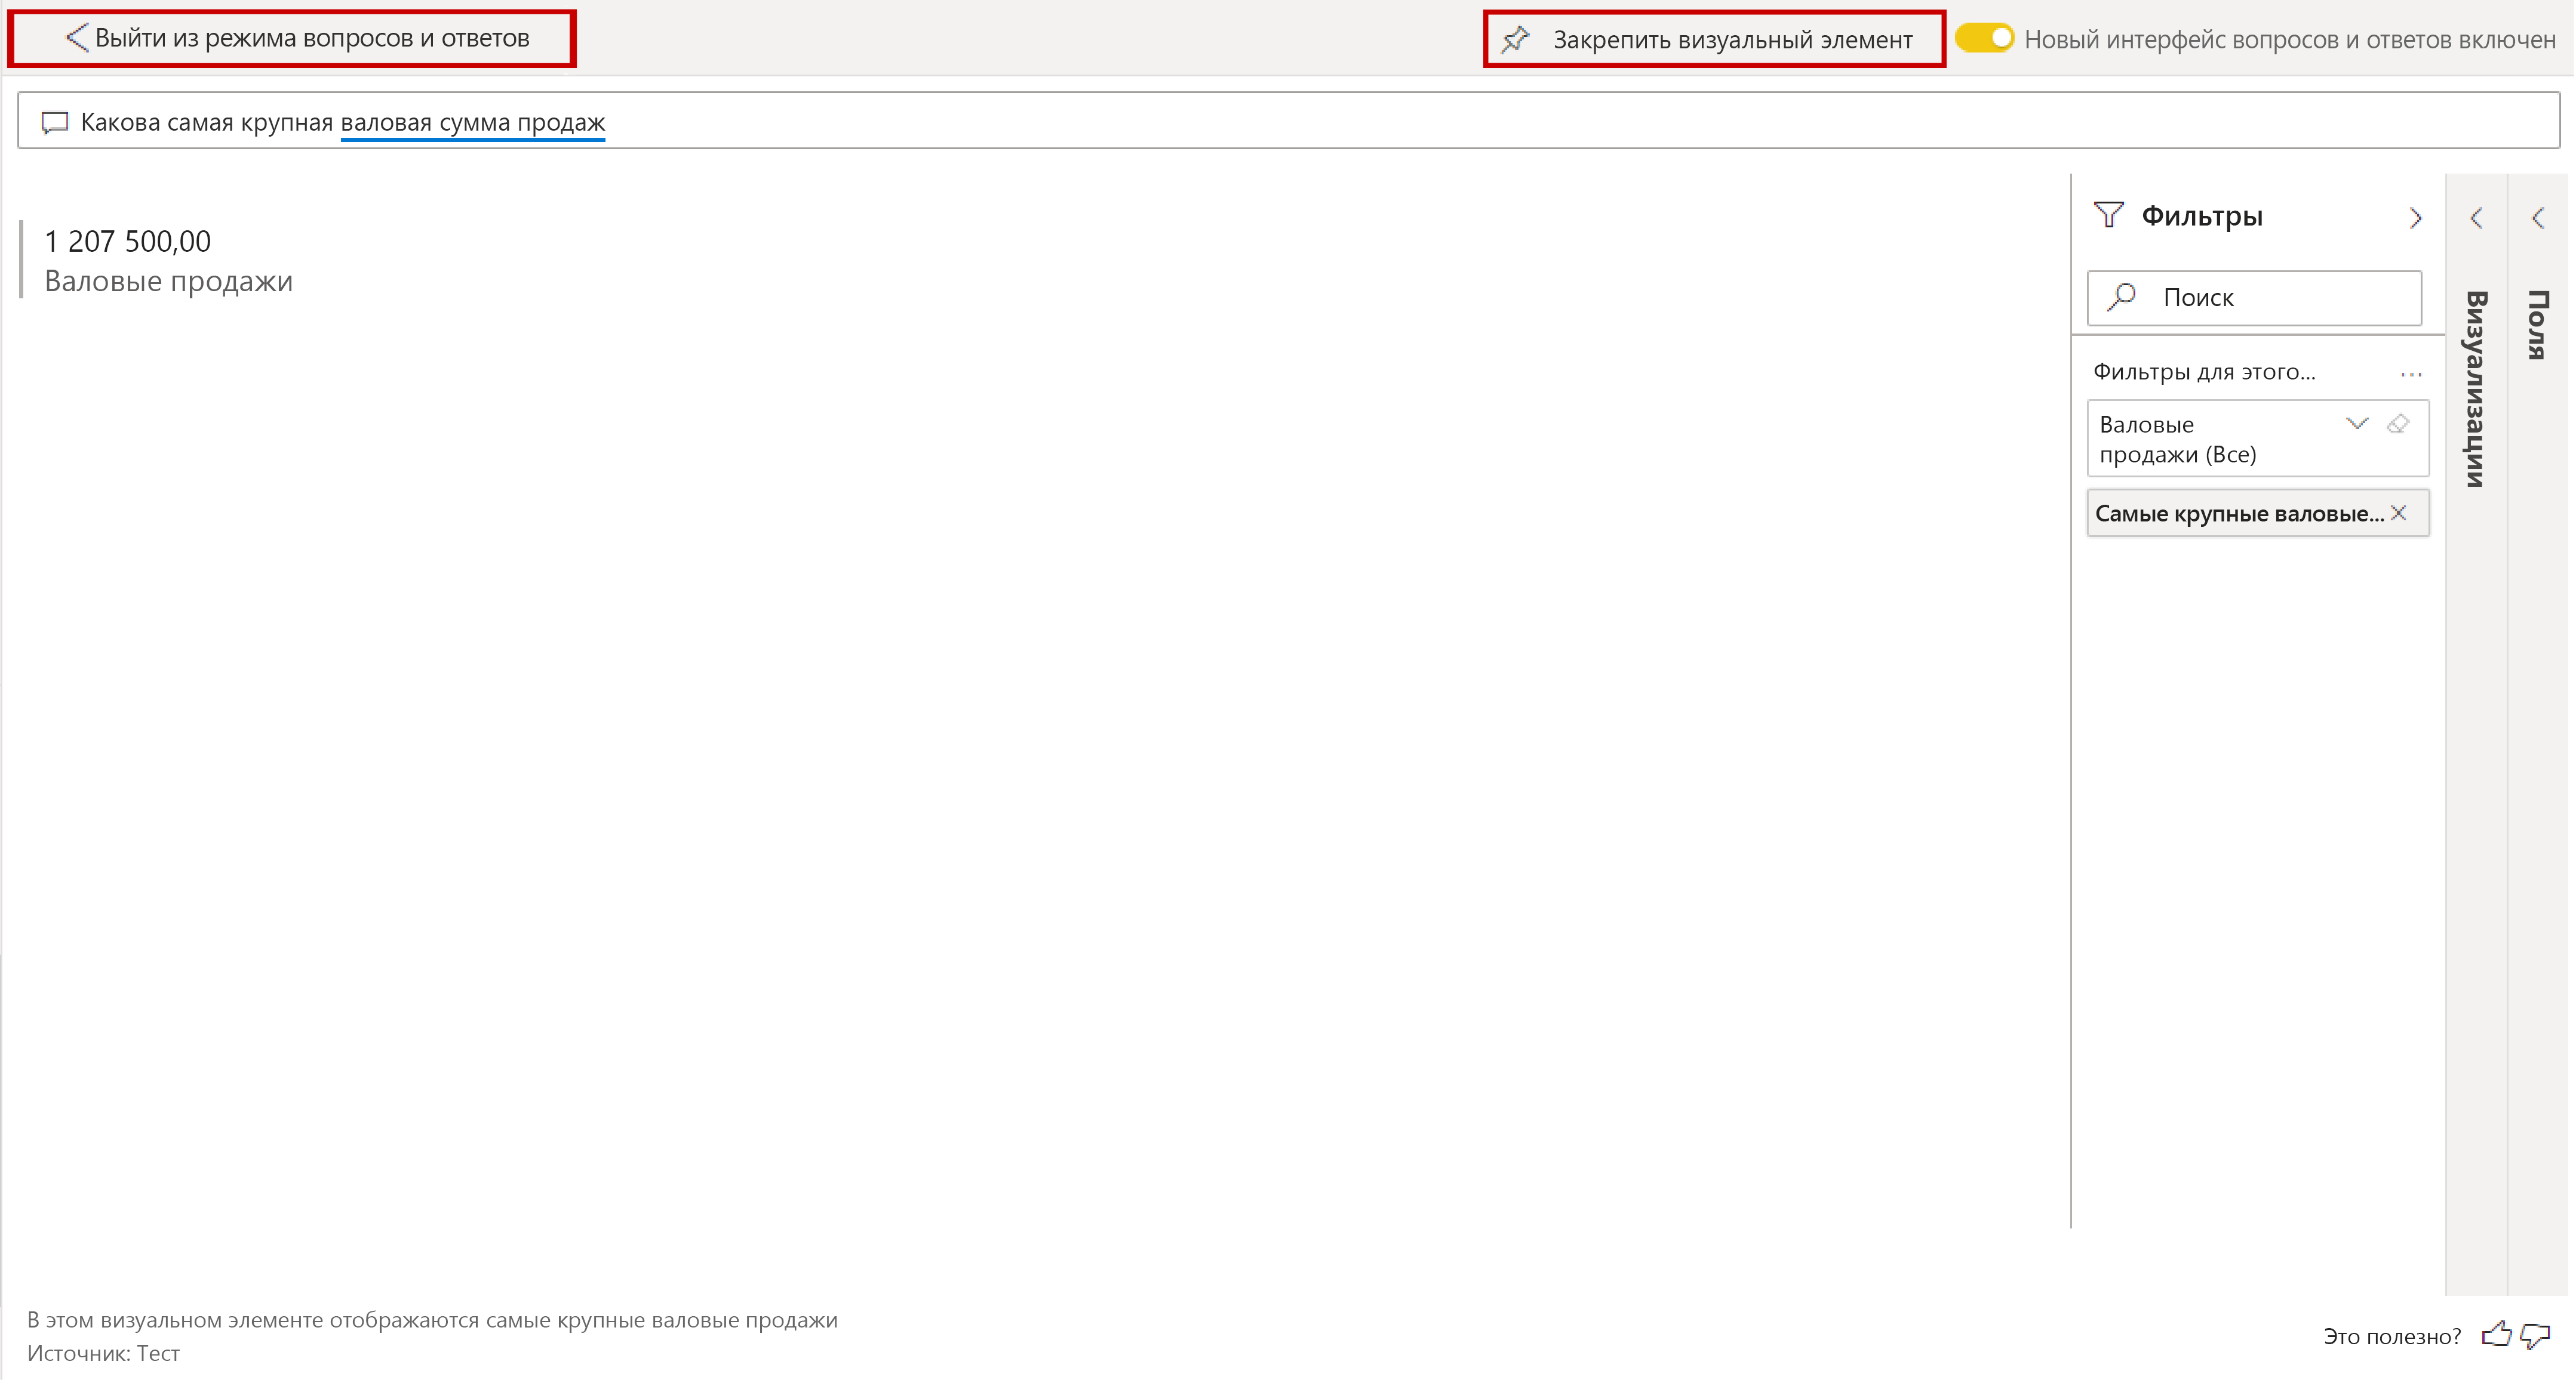This screenshot has height=1380, width=2576.
Task: Click the Фильтры для этого heading
Action: pos(2204,372)
